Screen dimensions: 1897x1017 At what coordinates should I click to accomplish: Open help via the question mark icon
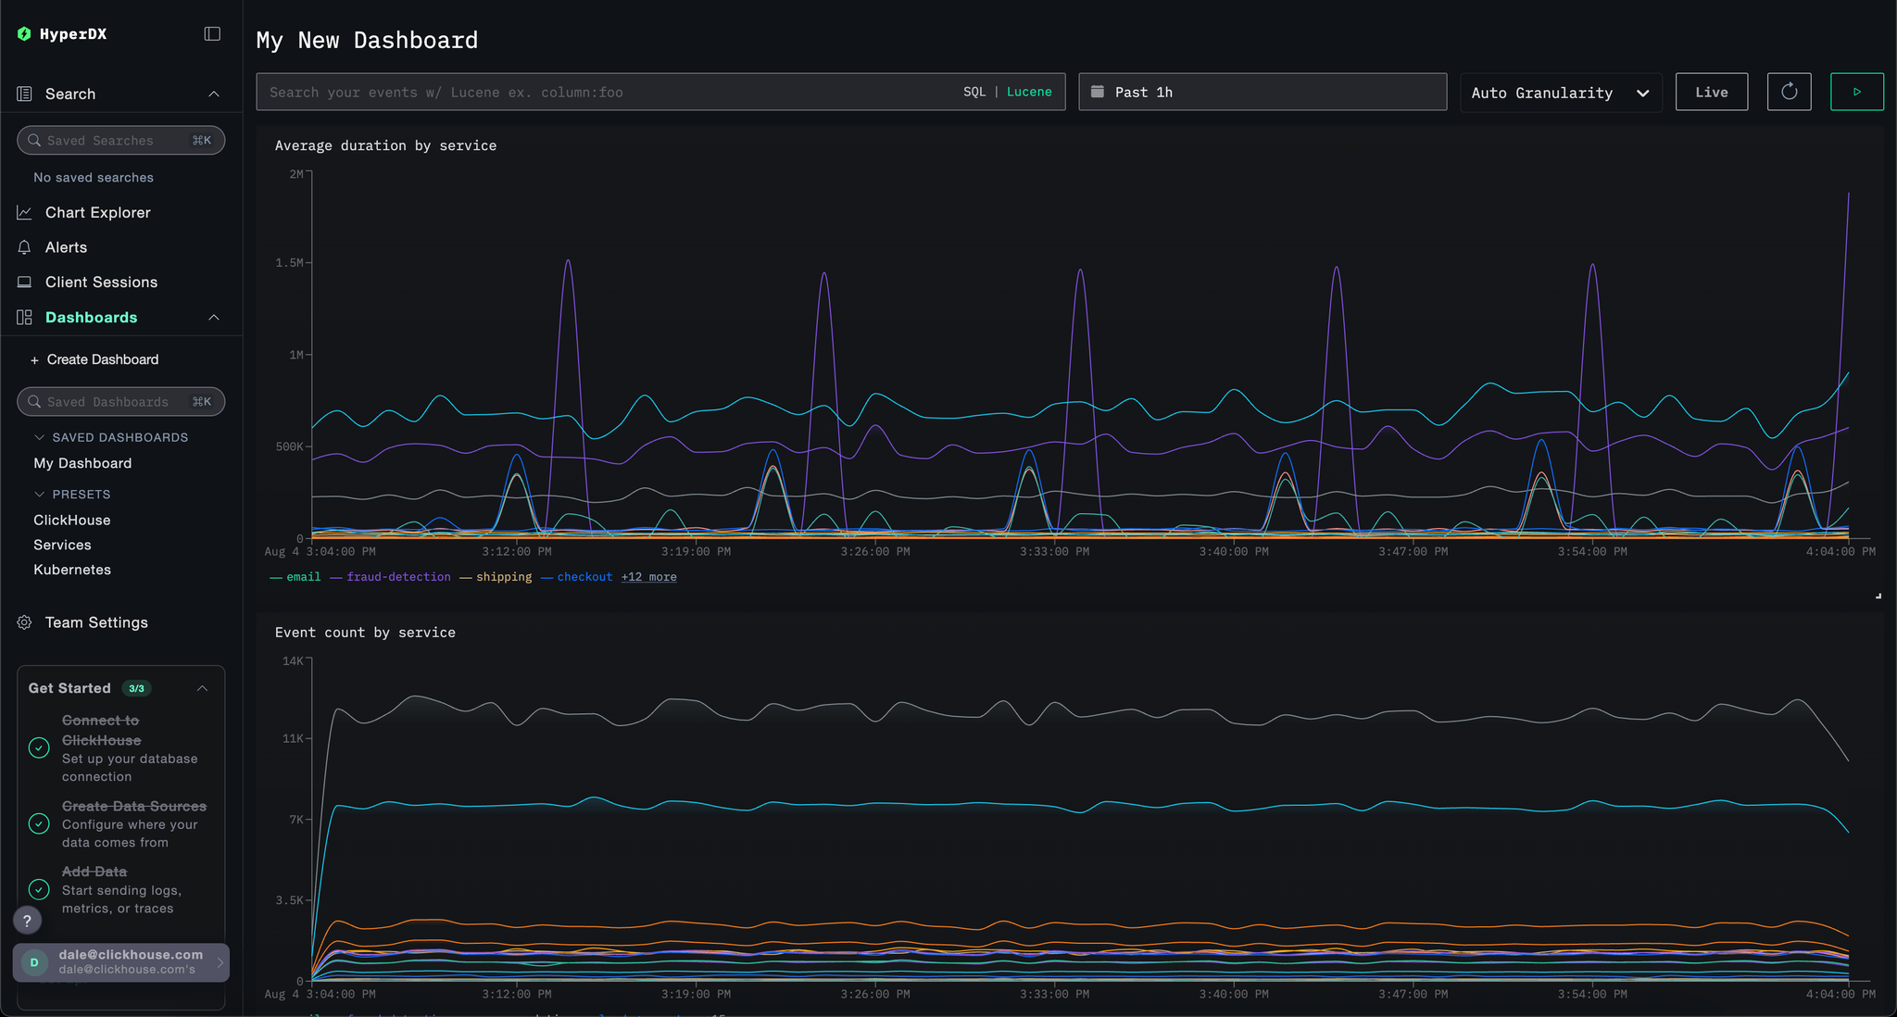[28, 920]
